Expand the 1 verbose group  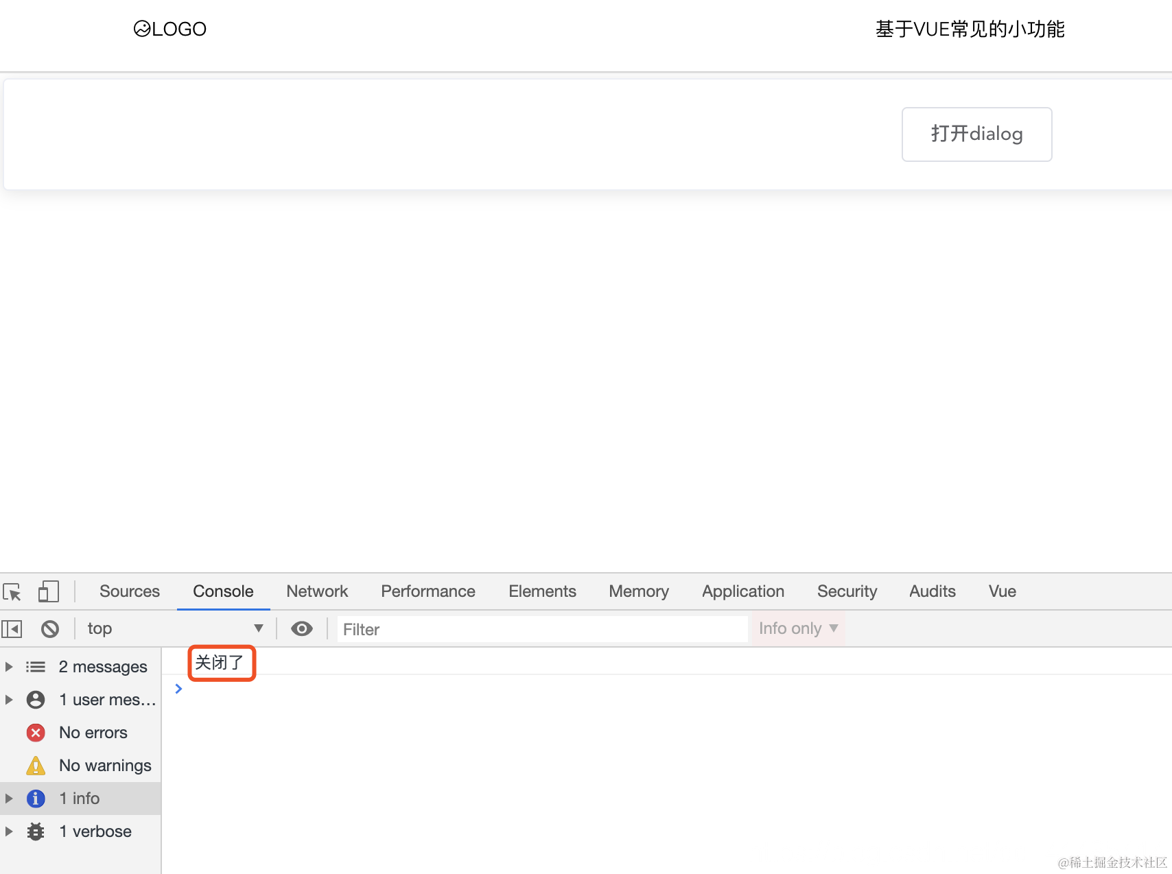click(x=9, y=831)
